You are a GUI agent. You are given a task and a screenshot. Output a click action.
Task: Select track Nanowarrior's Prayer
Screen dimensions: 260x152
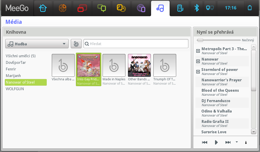(222, 82)
